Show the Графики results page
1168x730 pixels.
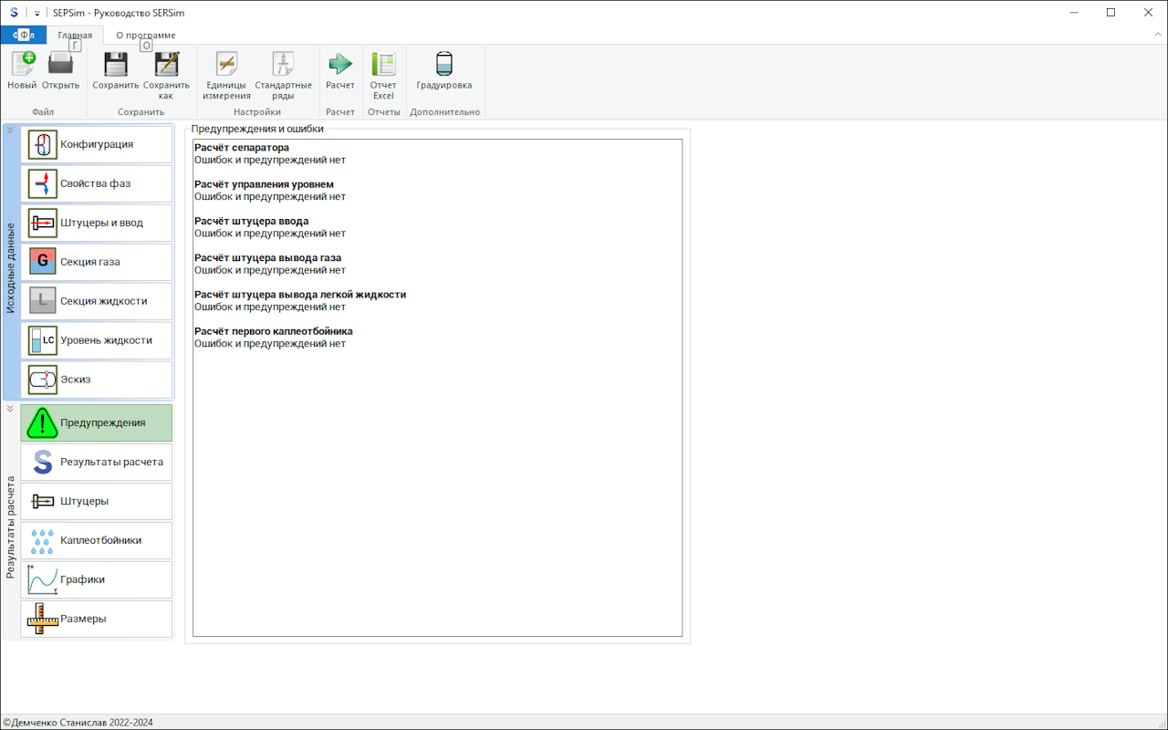pos(97,579)
